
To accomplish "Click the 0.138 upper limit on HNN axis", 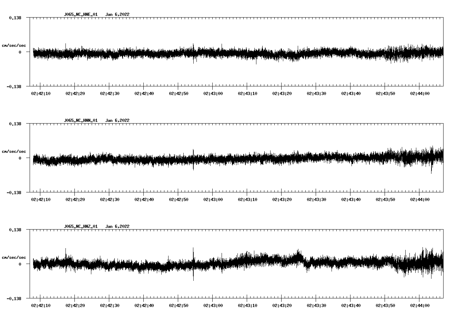I will point(15,124).
